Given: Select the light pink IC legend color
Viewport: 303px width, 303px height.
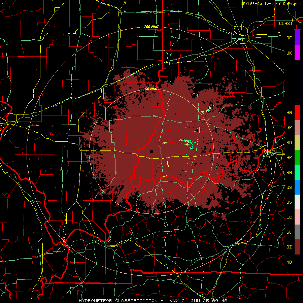Looking at the screenshot, I should [297, 217].
